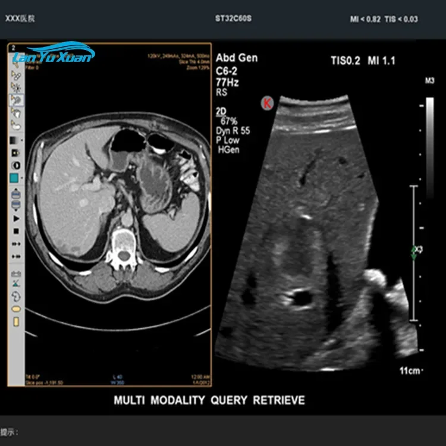Click the M3 map label
The image size is (446, 446).
(x=429, y=81)
